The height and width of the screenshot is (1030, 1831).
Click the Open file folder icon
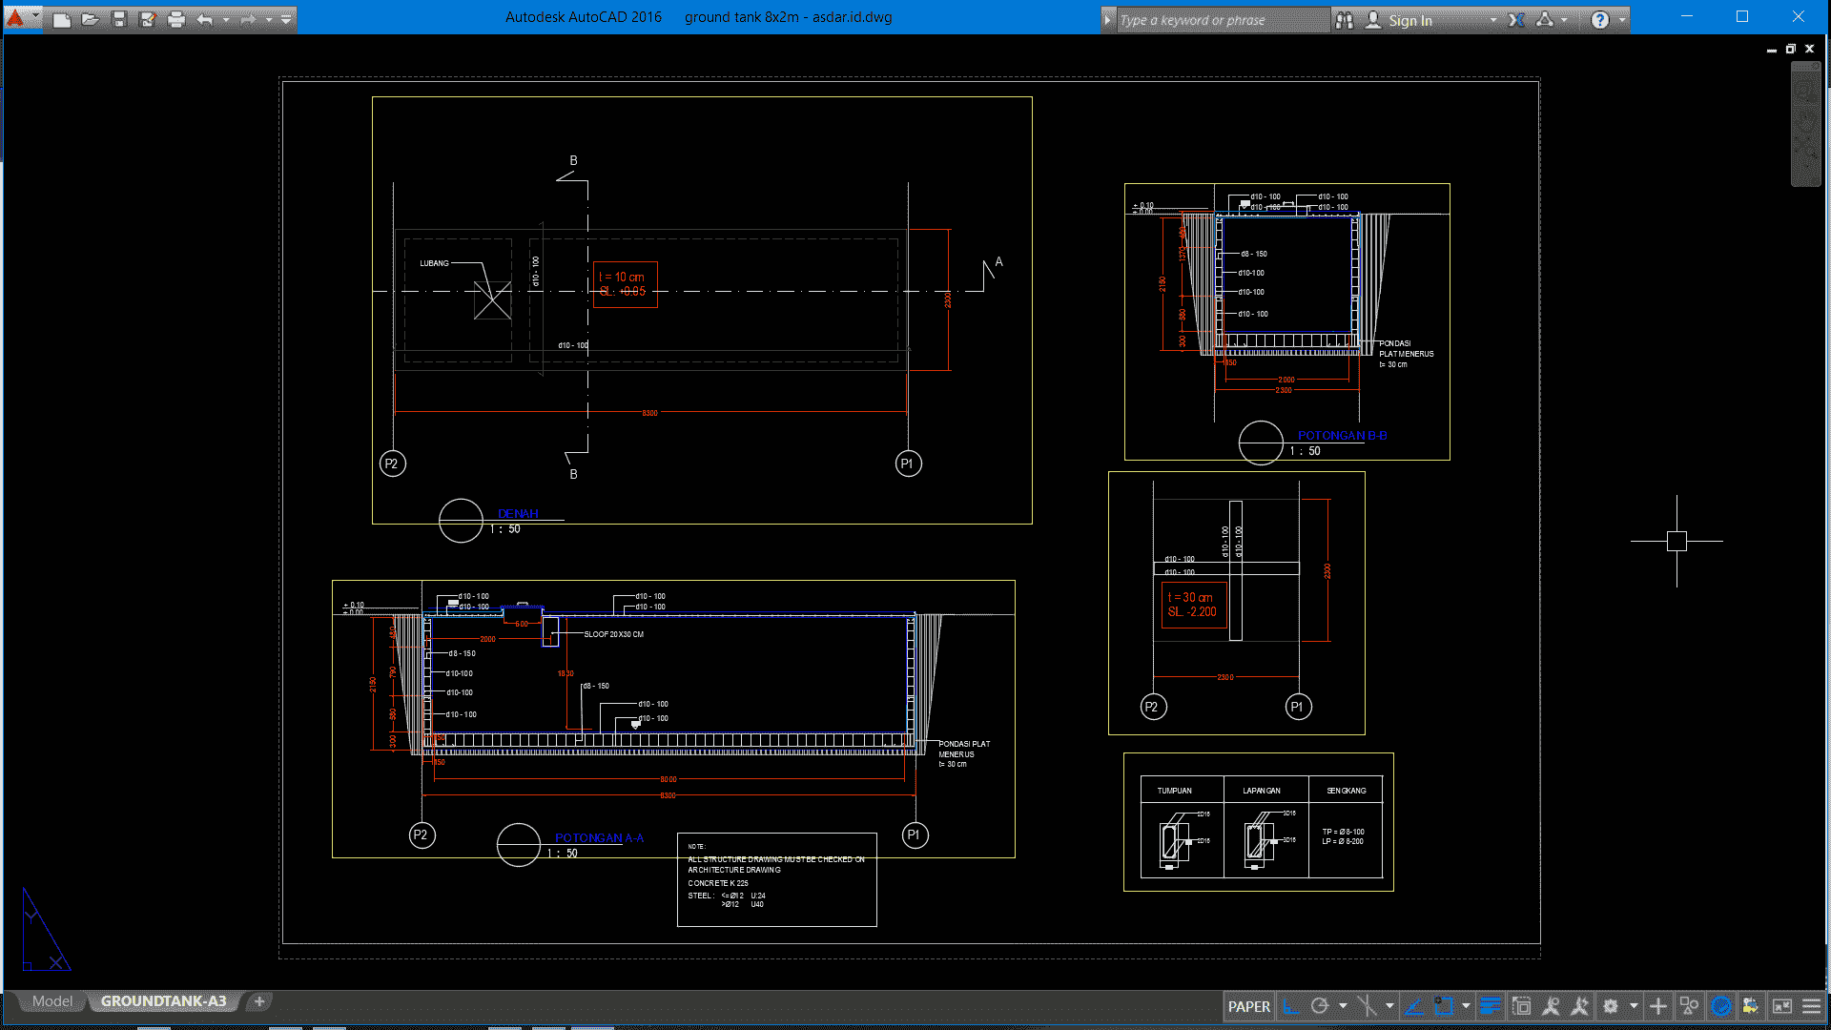91,19
